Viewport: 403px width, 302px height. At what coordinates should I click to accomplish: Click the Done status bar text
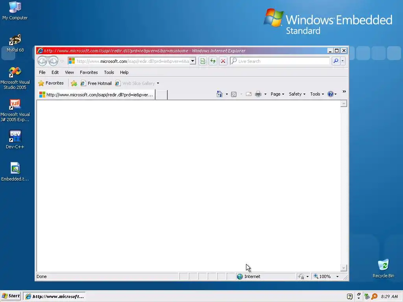[42, 276]
